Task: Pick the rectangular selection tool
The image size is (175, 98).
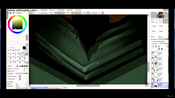Action: 8,48
